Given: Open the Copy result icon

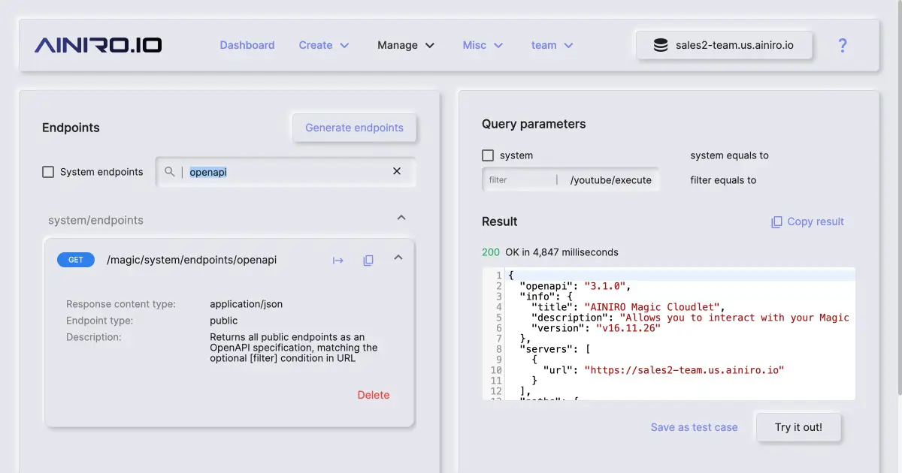Looking at the screenshot, I should click(x=776, y=221).
